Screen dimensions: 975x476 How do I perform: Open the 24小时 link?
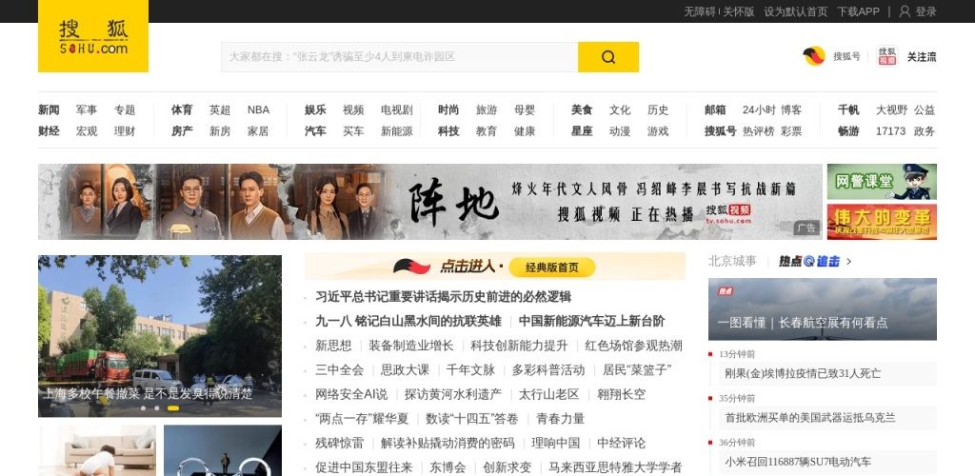(x=759, y=110)
